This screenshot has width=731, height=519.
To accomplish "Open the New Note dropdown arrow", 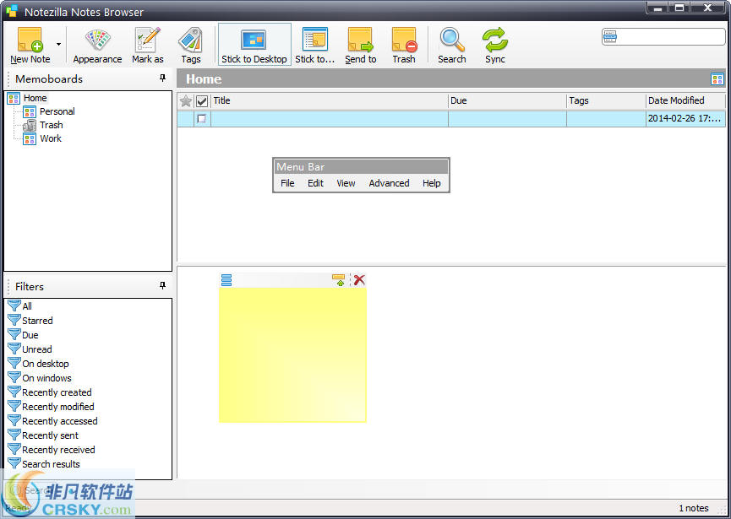I will (x=59, y=45).
